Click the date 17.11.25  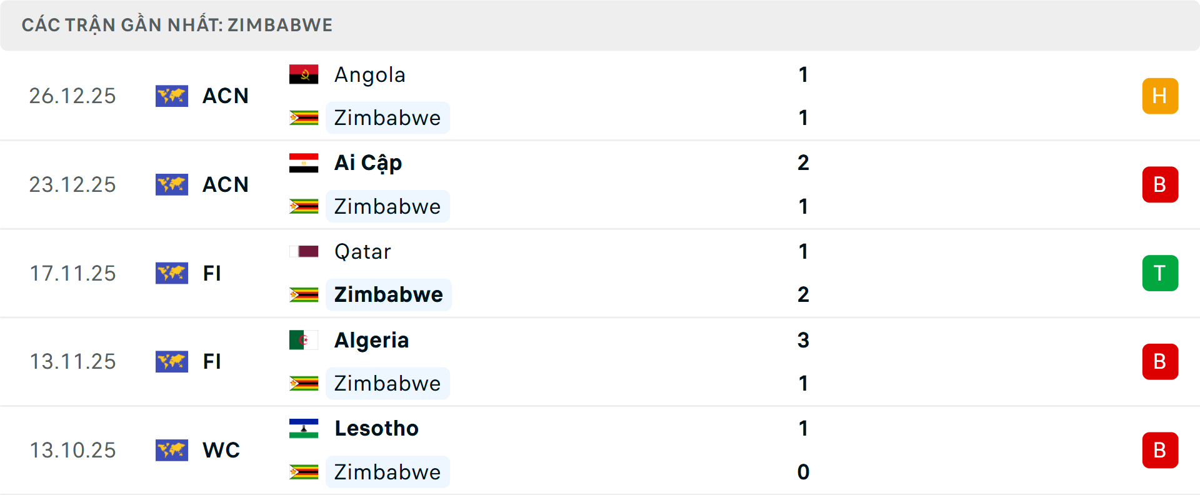72,273
